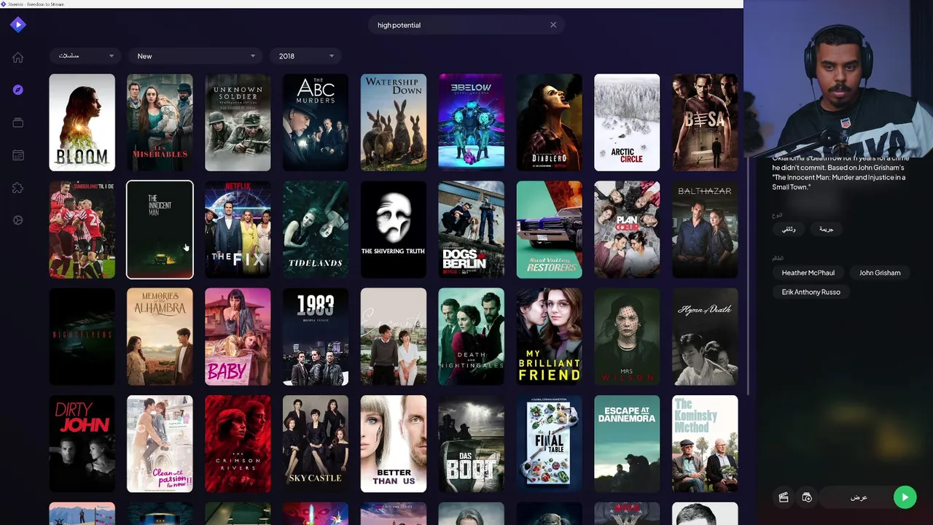Open the Settings gear icon

point(18,220)
